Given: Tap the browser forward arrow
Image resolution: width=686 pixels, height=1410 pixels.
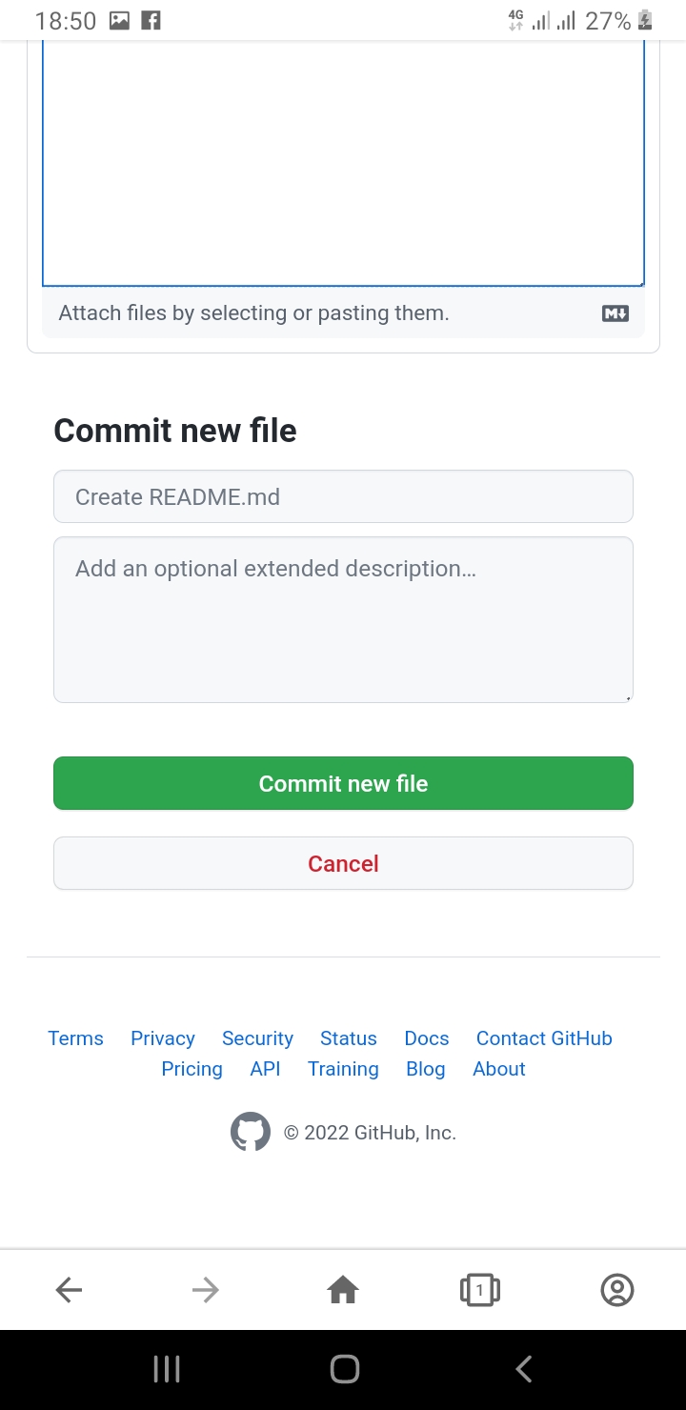Looking at the screenshot, I should click(206, 1290).
